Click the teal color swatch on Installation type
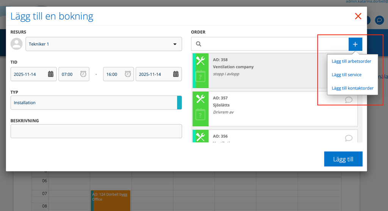 point(179,103)
